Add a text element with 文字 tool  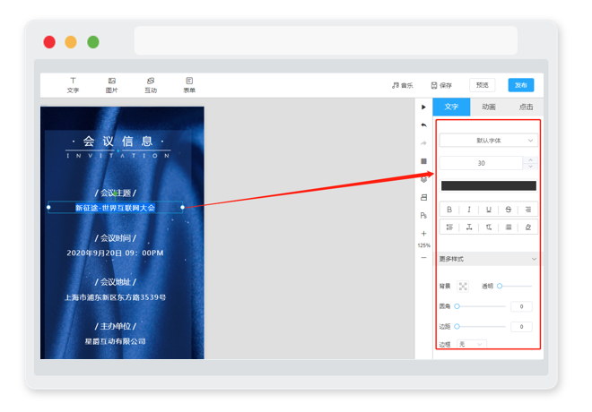73,85
